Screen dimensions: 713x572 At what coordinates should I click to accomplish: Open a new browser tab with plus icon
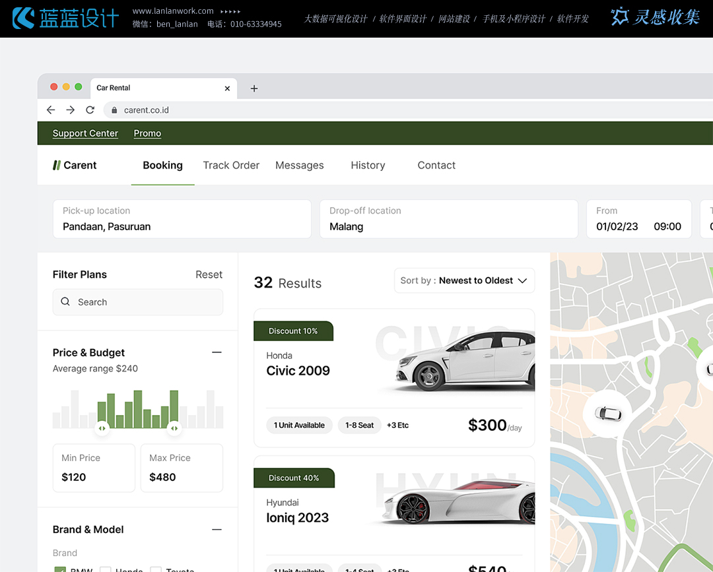pyautogui.click(x=254, y=88)
